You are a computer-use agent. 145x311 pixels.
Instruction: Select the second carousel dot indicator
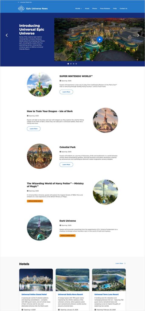pos(71,64)
